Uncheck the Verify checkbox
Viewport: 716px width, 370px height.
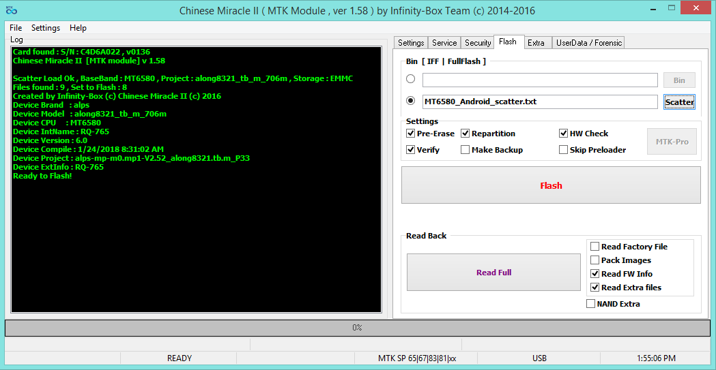(410, 149)
